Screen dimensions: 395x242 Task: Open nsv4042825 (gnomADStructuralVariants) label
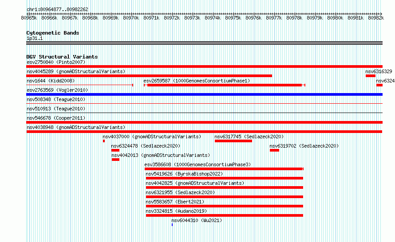tap(195, 183)
